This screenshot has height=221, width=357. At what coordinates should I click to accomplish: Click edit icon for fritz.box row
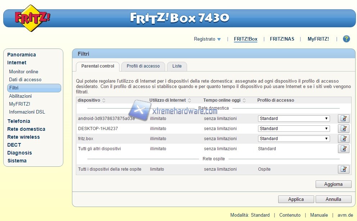coord(343,139)
